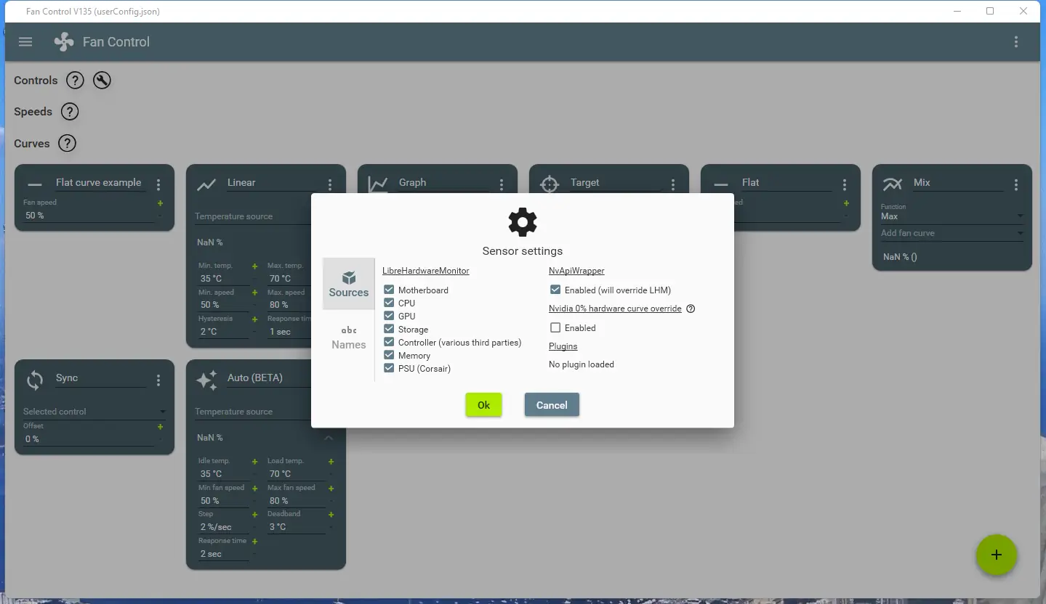The width and height of the screenshot is (1046, 604).
Task: Click the Flat curve example card icon
Action: coord(35,184)
